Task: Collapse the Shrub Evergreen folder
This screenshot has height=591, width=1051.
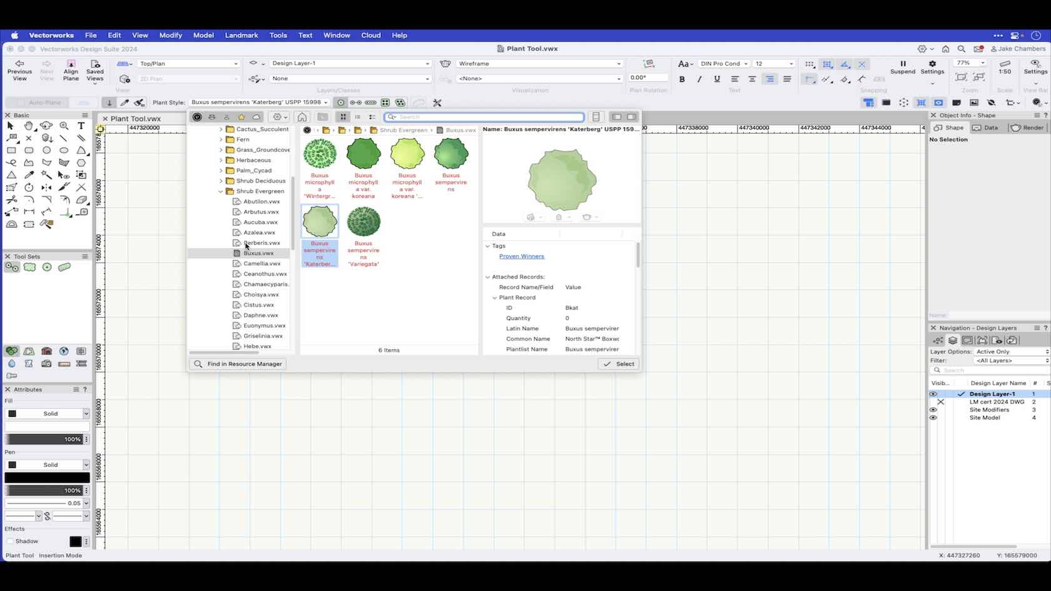Action: pos(221,191)
